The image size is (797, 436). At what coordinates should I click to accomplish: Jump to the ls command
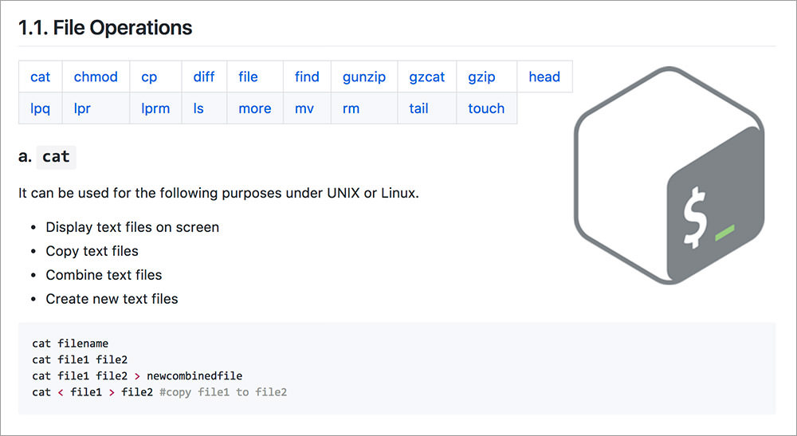[198, 109]
